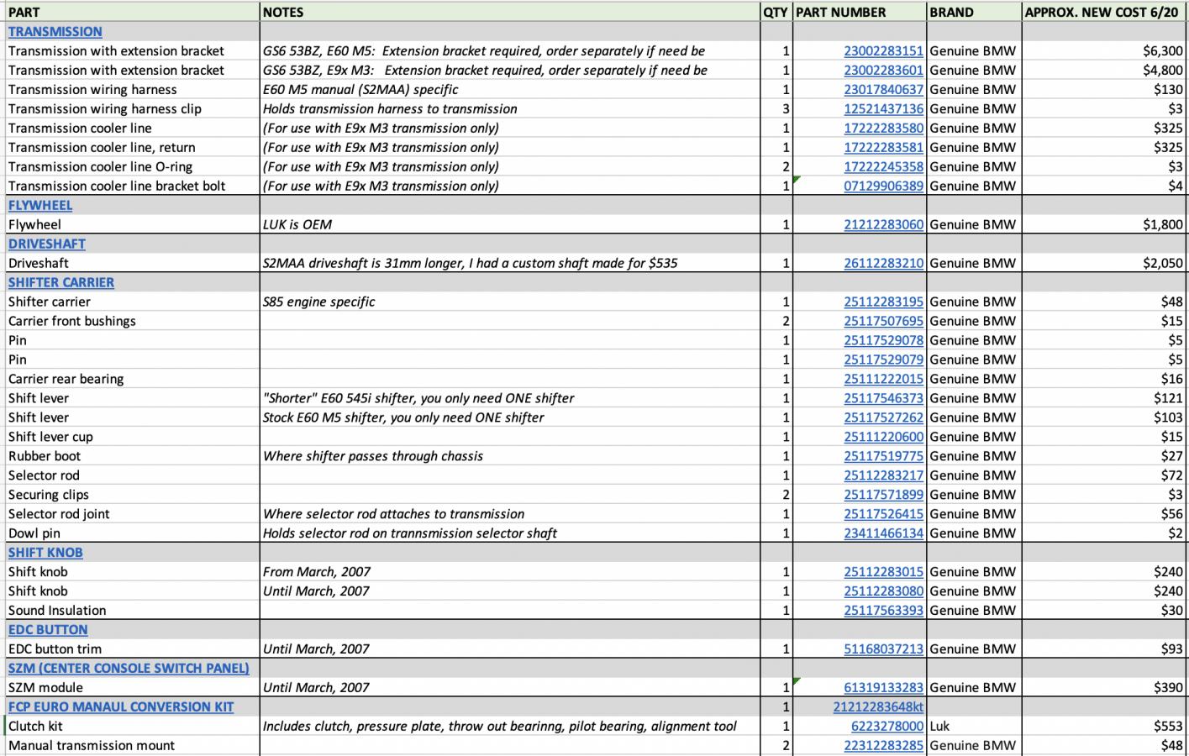Select the Rubber boot part cell
Screen dimensions: 1189x756
131,456
